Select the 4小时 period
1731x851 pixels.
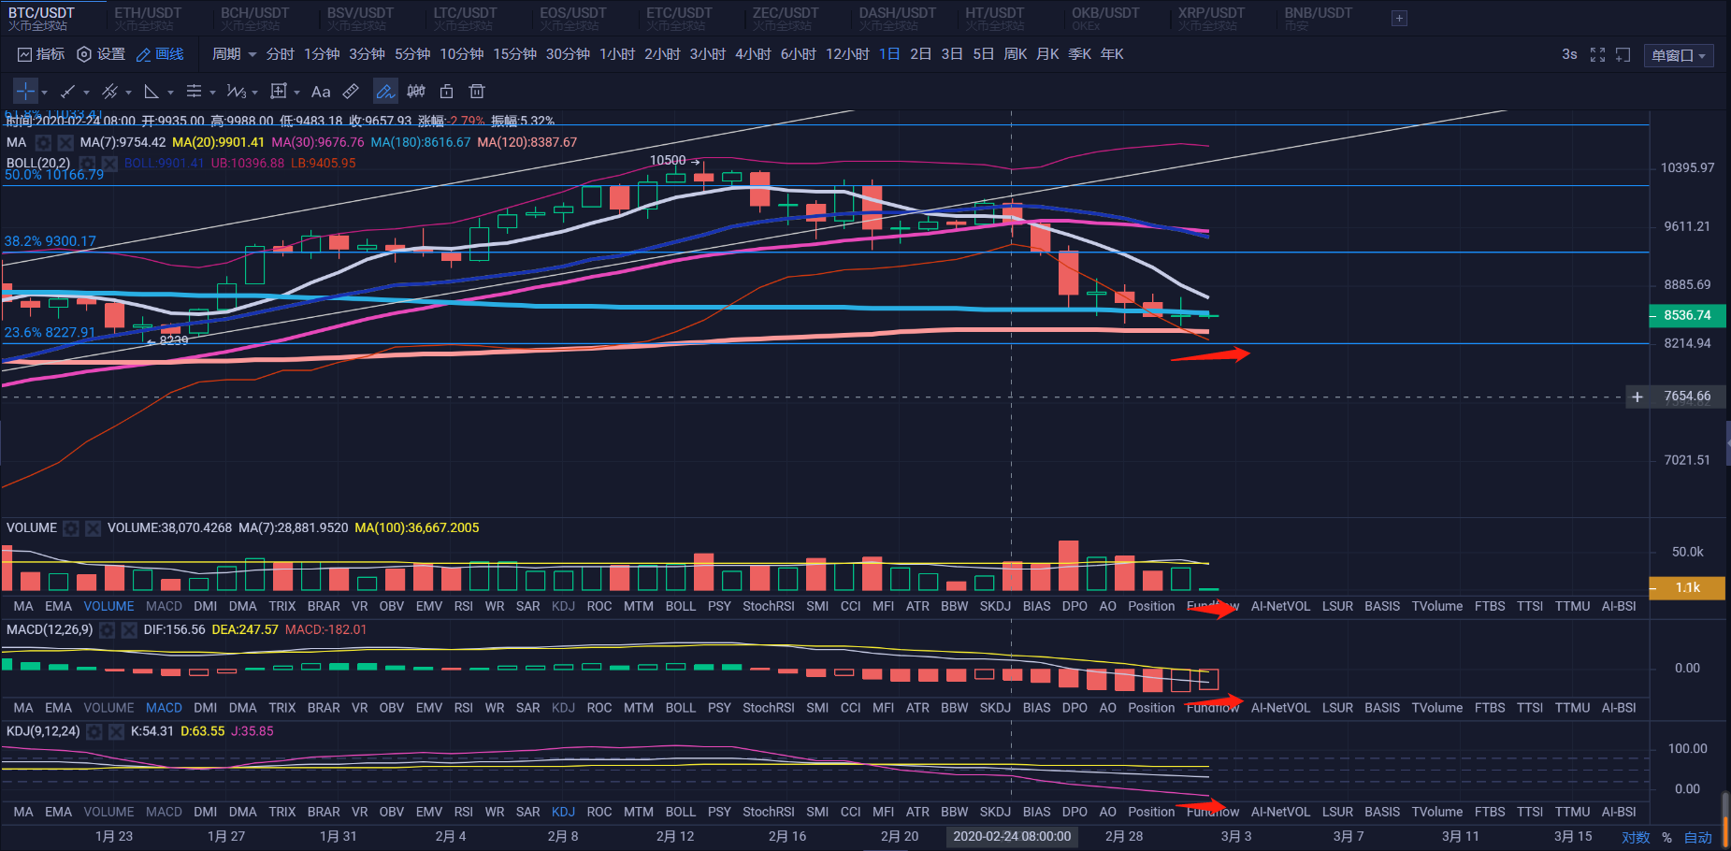click(x=753, y=54)
